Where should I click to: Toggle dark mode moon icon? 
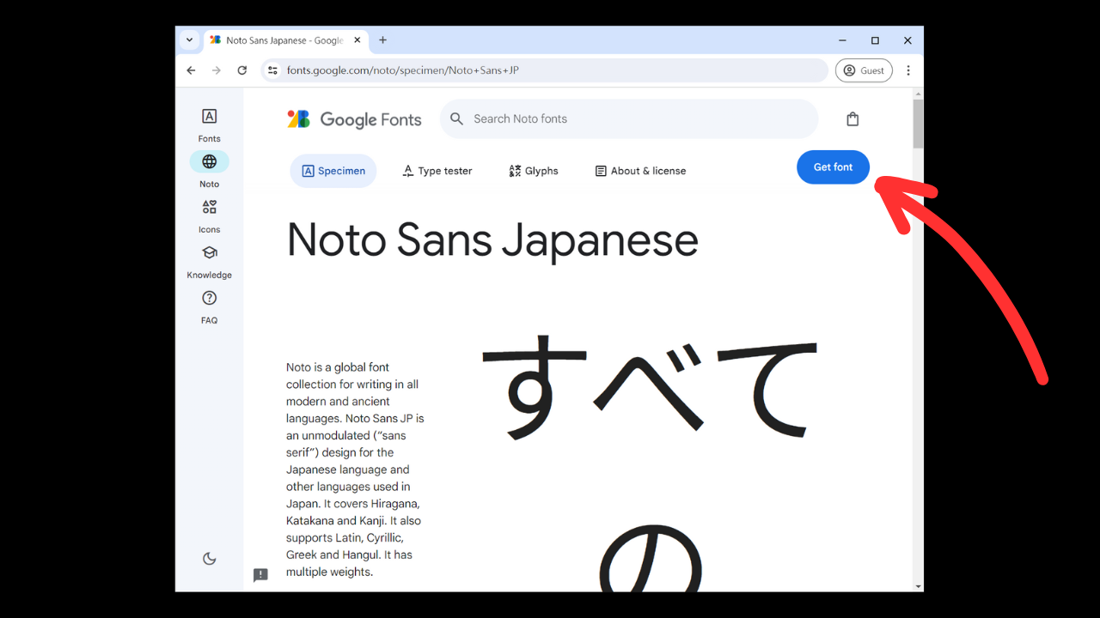coord(209,559)
